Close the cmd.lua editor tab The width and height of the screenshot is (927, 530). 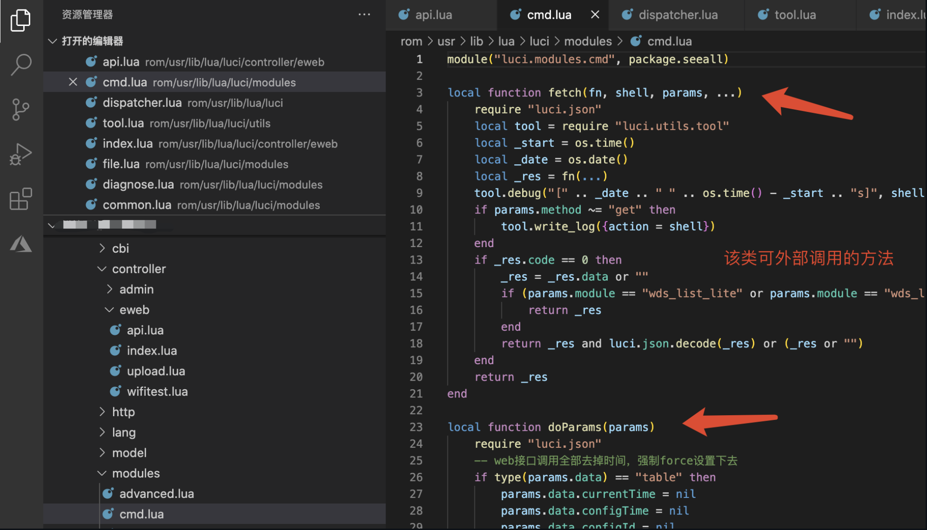pos(595,15)
